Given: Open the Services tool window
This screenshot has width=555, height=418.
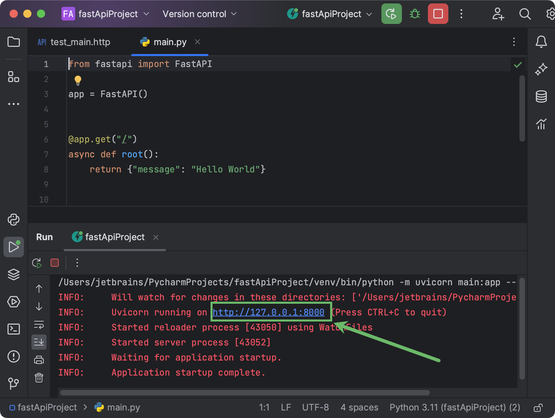Looking at the screenshot, I should pyautogui.click(x=14, y=302).
